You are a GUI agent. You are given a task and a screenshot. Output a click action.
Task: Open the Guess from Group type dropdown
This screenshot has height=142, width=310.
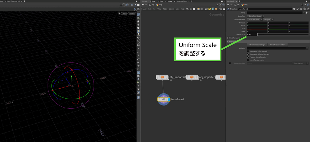pos(255,16)
